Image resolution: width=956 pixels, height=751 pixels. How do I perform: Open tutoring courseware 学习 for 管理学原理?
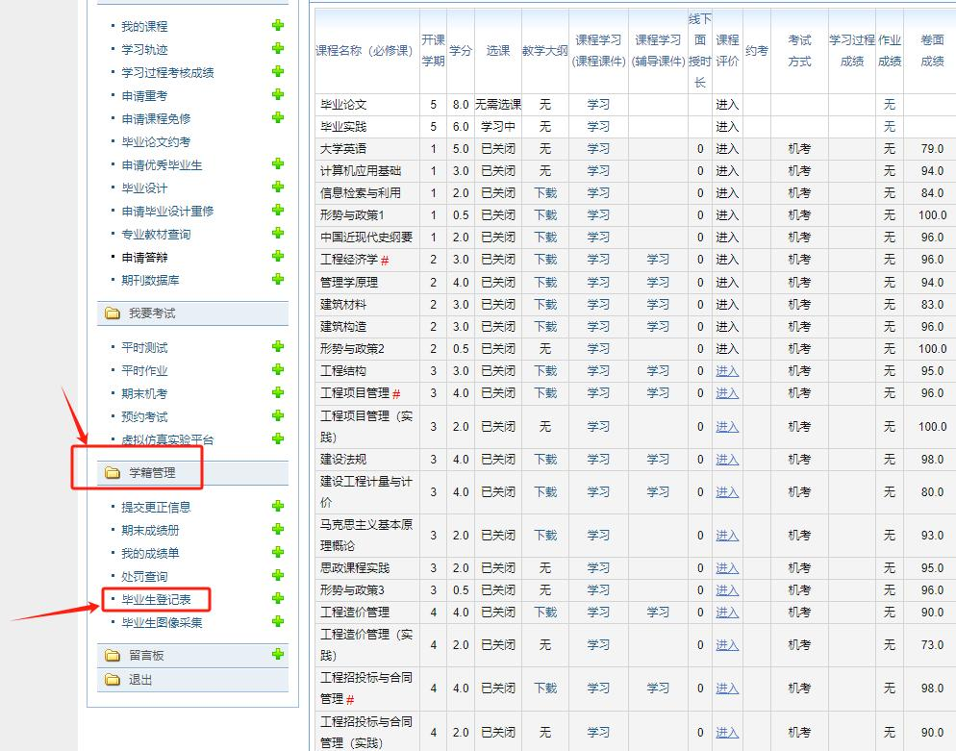tap(658, 283)
